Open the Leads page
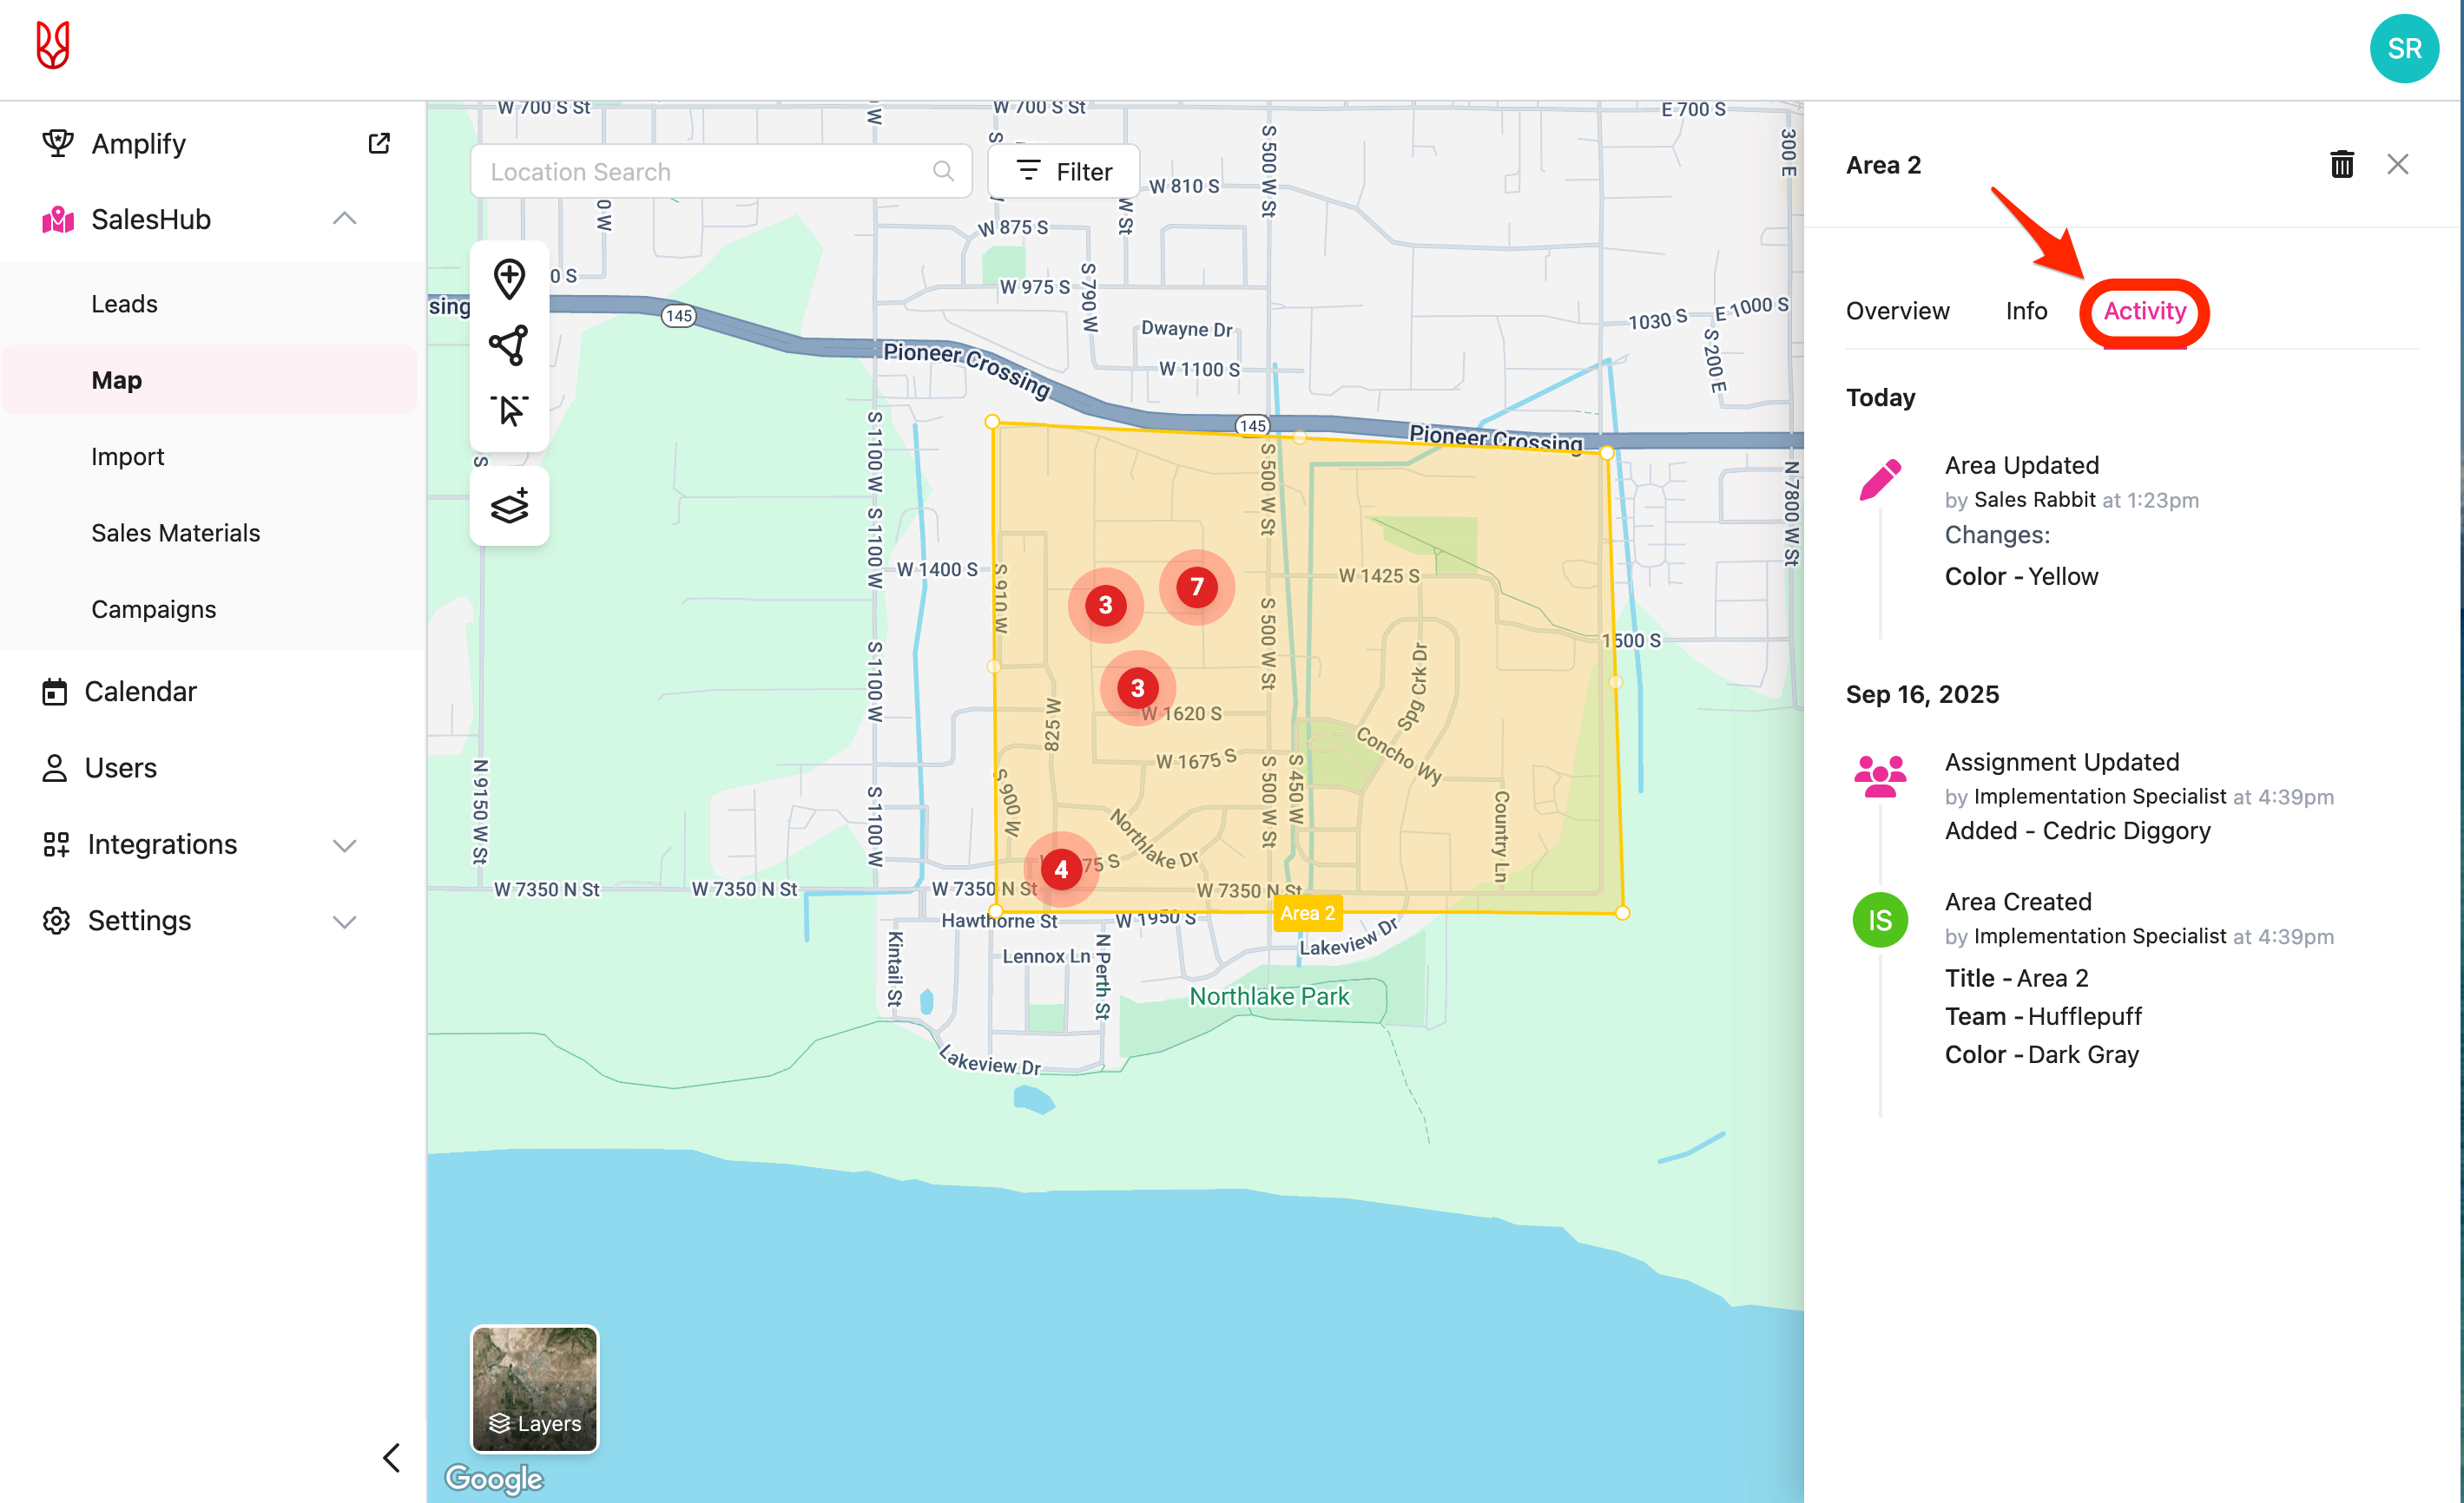Screen dimensions: 2464x1503 click(124, 304)
